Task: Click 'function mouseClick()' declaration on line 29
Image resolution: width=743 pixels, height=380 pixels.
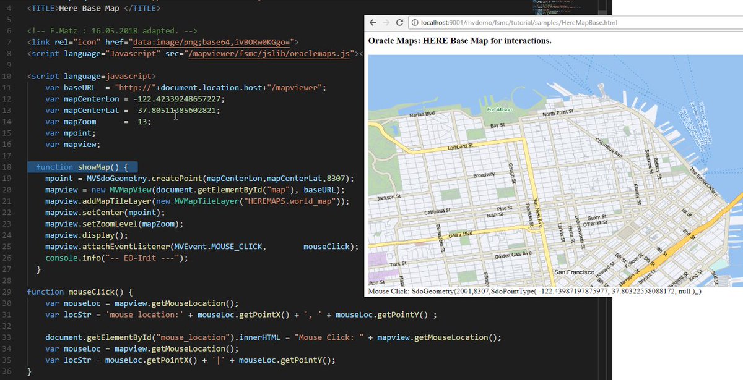Action: click(x=80, y=292)
